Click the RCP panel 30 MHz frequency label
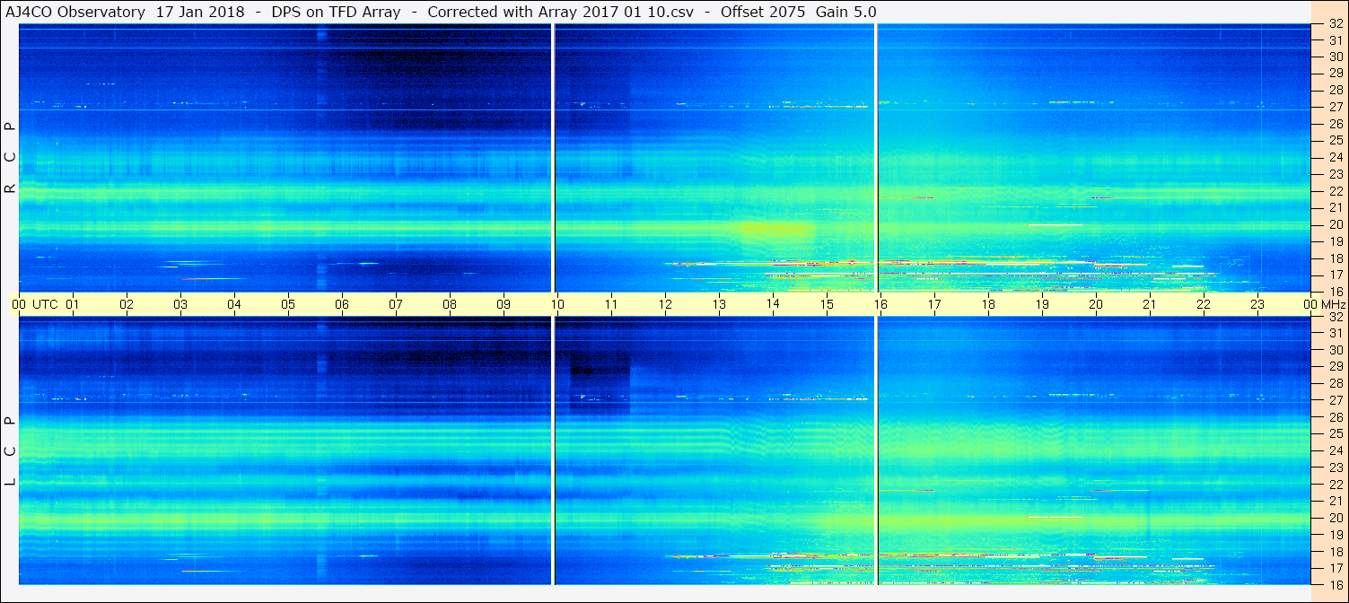The image size is (1349, 603). point(1336,56)
